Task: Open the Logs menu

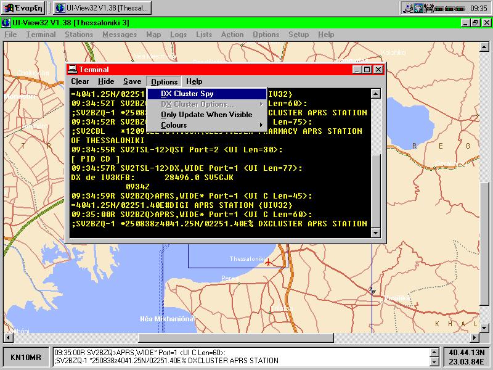Action: pyautogui.click(x=178, y=35)
